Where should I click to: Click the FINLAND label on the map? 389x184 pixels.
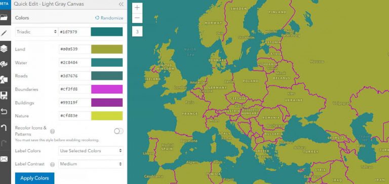click(278, 12)
